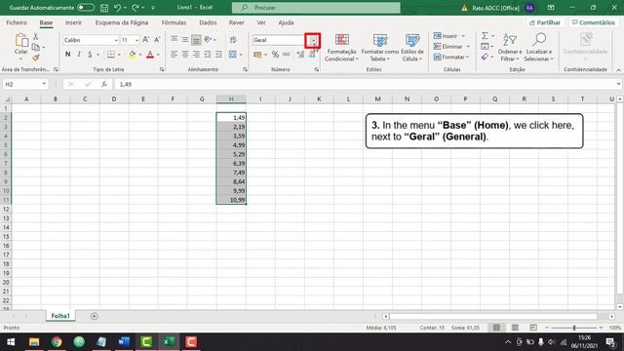Increase indent icon

coord(218,55)
